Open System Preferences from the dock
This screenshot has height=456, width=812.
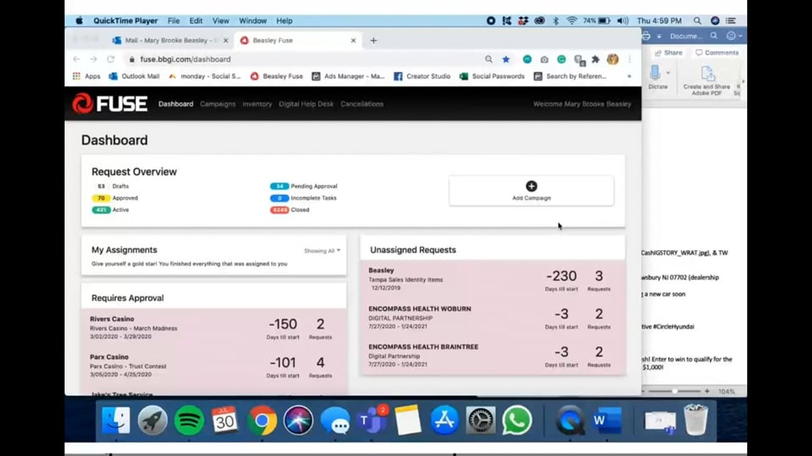[x=481, y=421]
